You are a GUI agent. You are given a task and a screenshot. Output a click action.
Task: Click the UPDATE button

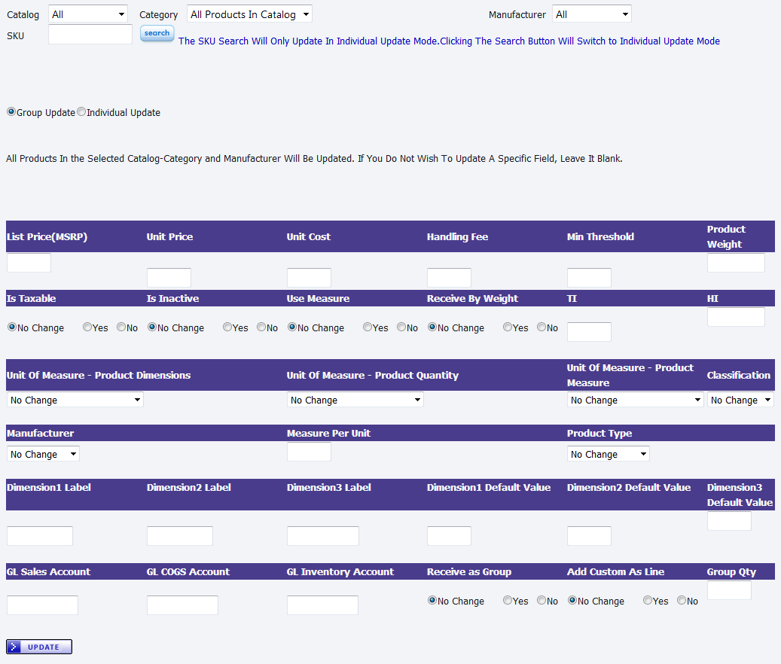pos(39,647)
